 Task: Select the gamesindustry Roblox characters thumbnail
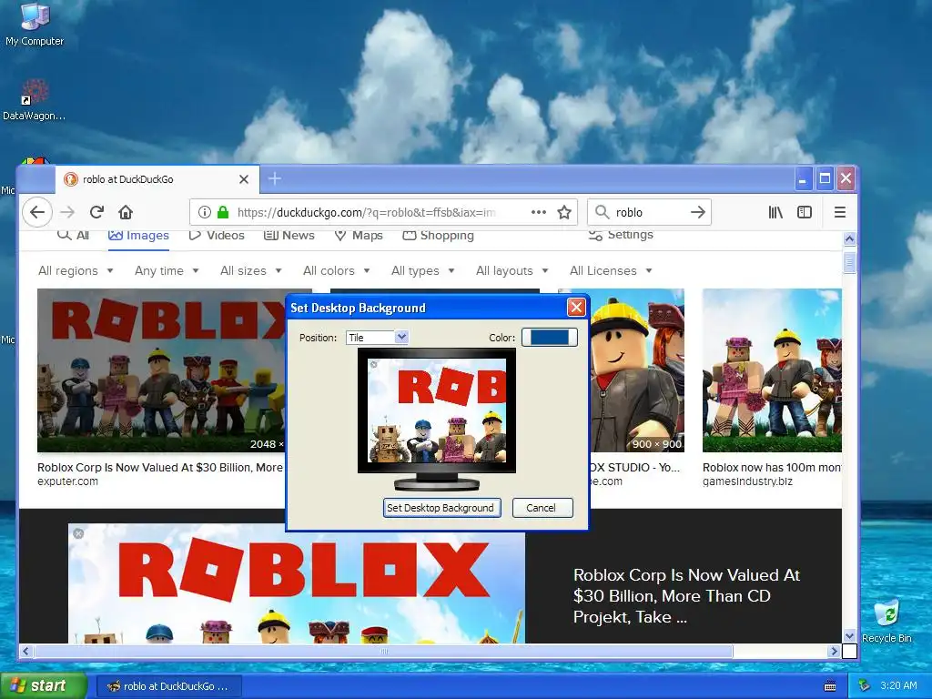772,370
